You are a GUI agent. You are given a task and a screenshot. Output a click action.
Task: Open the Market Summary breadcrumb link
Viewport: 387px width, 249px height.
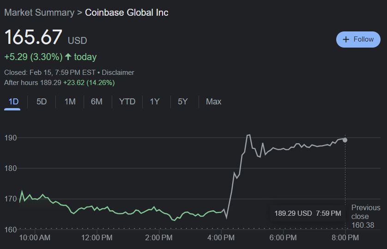point(39,12)
